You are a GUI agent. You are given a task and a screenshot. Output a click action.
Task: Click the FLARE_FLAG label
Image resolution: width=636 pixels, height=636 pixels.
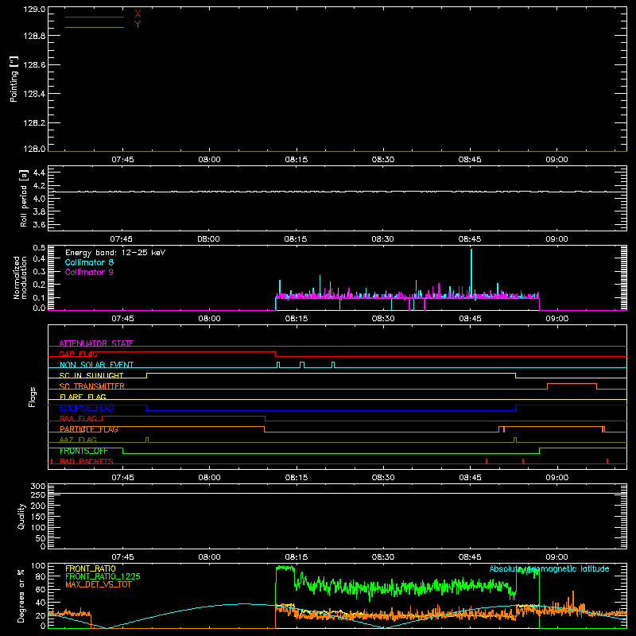(x=83, y=397)
